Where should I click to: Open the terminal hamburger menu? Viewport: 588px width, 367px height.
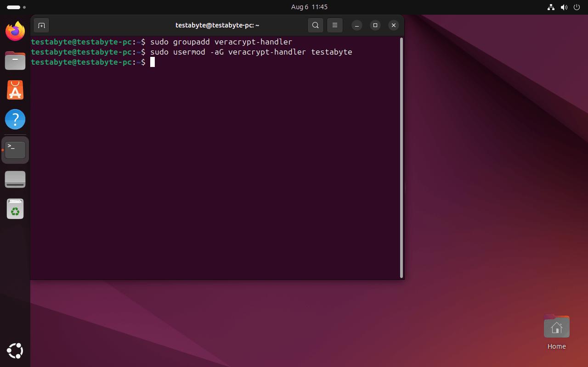334,25
